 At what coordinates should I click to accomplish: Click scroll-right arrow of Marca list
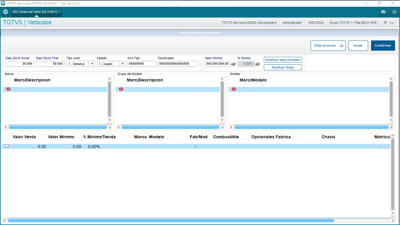pyautogui.click(x=110, y=127)
